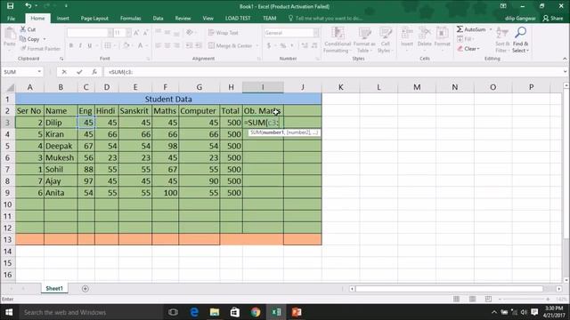
Task: Open the File tab
Action: pos(11,18)
